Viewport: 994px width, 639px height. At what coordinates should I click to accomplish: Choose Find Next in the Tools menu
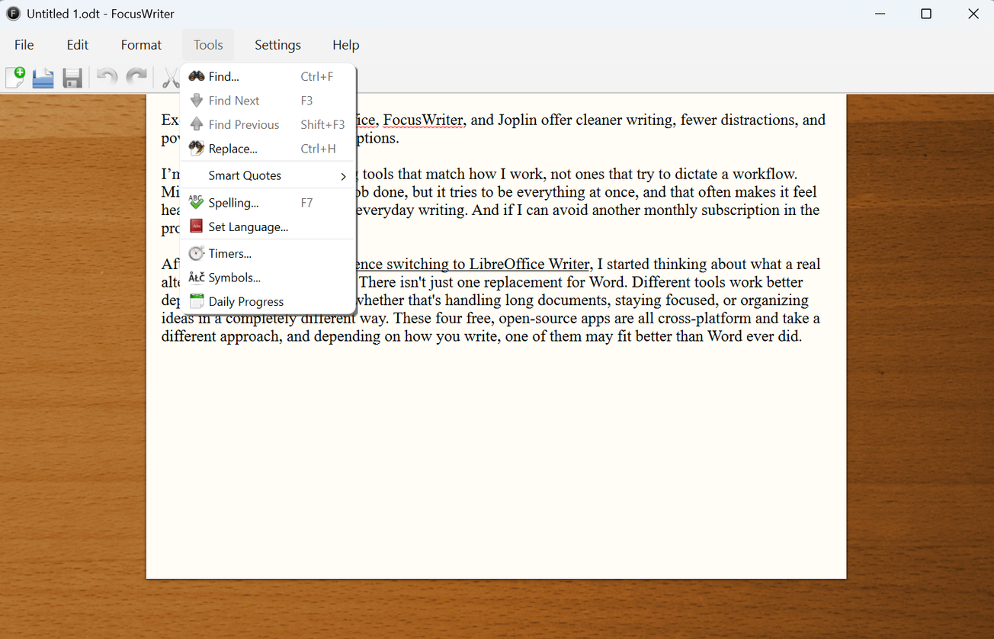pyautogui.click(x=268, y=101)
